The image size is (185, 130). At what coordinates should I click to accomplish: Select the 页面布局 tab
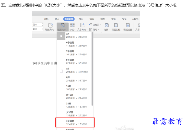[x=69, y=19]
